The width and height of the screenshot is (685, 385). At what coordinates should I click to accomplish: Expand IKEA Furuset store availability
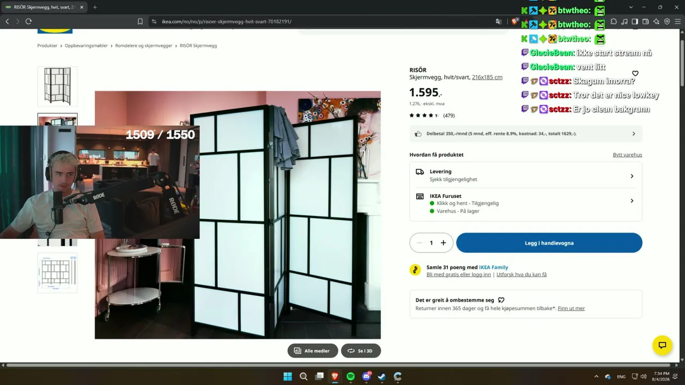pyautogui.click(x=526, y=203)
